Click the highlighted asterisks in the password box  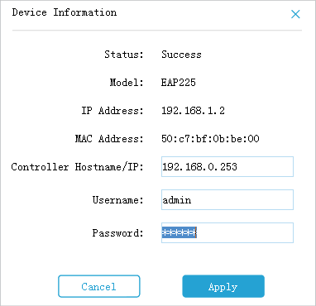coord(179,232)
